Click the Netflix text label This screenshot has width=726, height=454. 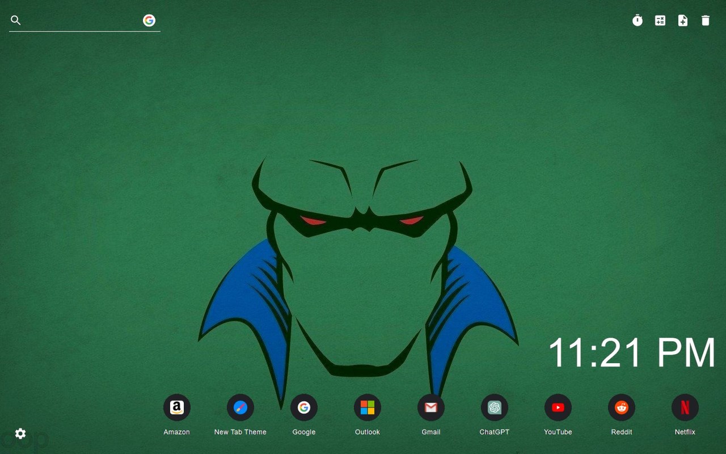(x=685, y=432)
